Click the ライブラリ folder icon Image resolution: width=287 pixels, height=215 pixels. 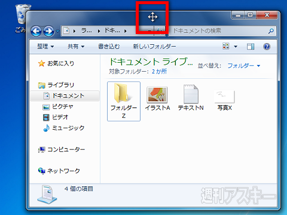click(x=42, y=85)
